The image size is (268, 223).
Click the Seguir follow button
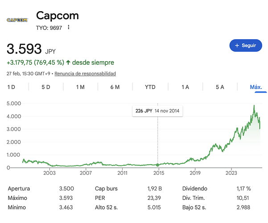coord(245,45)
